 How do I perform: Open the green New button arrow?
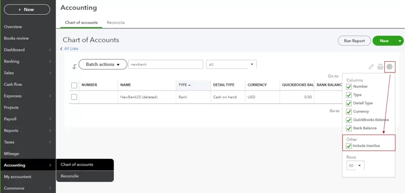coord(400,41)
